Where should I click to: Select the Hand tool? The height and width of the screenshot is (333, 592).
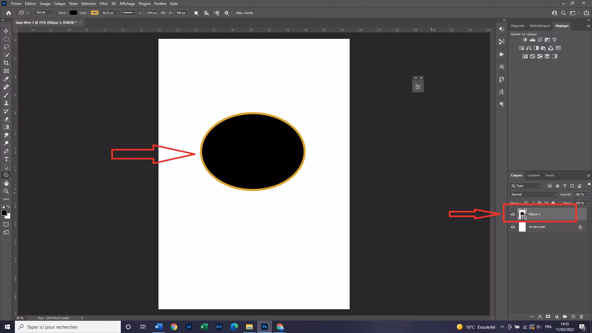click(6, 183)
